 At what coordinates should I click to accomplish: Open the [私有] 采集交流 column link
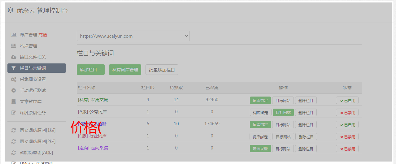pyautogui.click(x=93, y=100)
